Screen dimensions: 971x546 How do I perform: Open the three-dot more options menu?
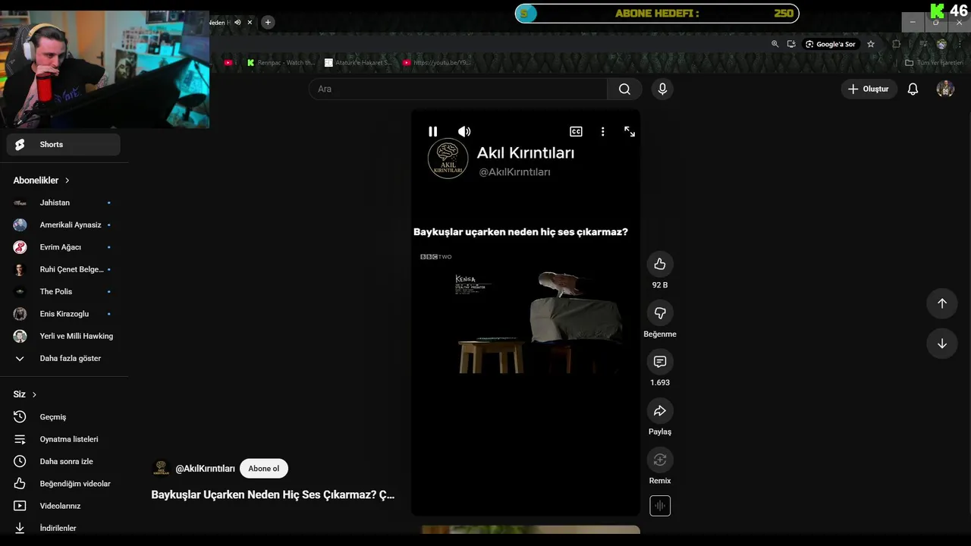(x=602, y=131)
